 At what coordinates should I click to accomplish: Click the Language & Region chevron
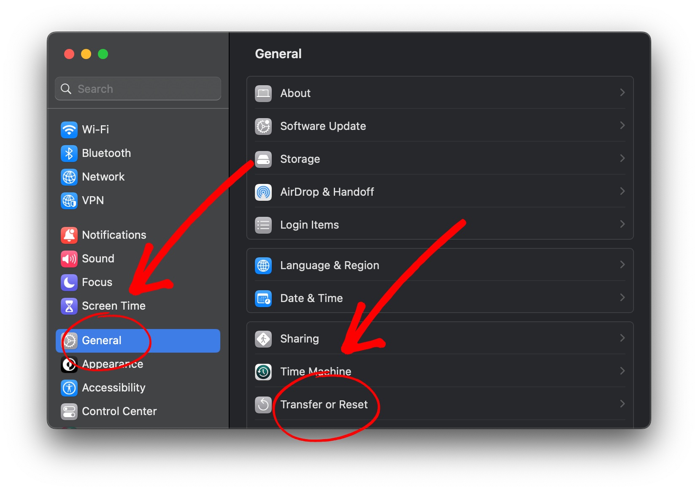click(x=622, y=264)
